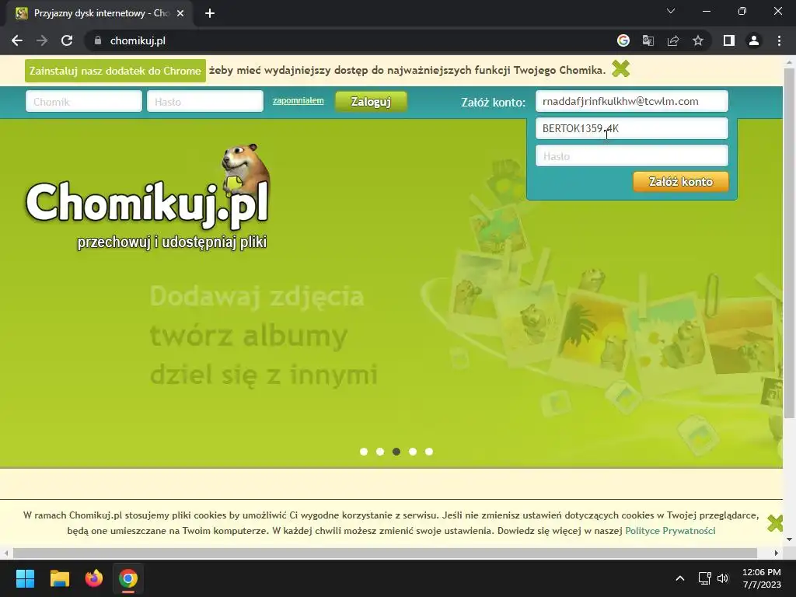Click the vertical scrollbar down arrow

tap(789, 539)
